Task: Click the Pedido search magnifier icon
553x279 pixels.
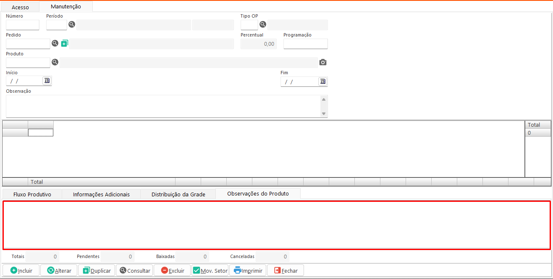Action: (55, 43)
